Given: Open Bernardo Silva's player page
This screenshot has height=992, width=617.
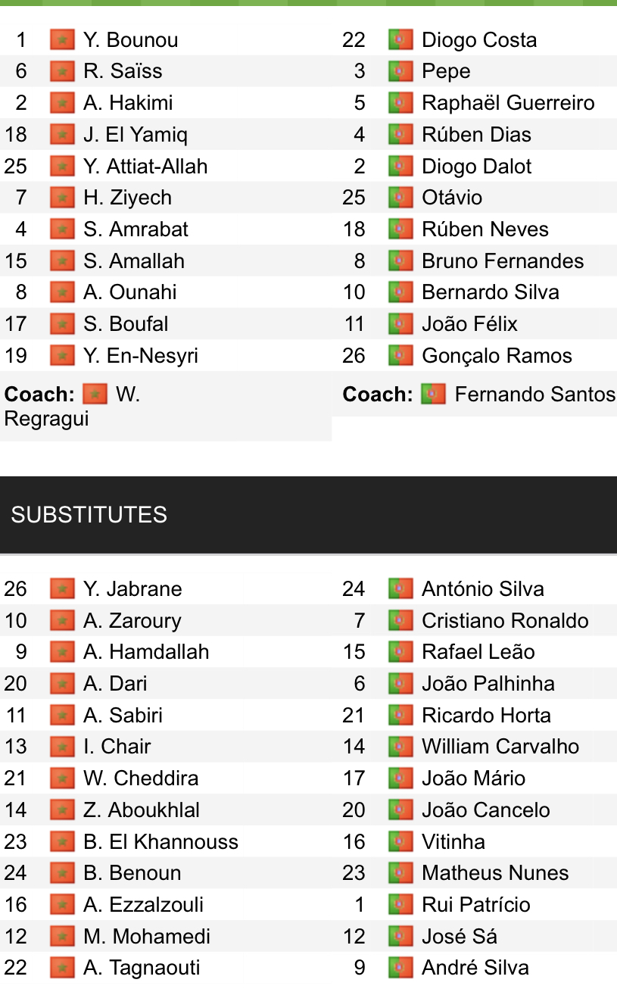Looking at the screenshot, I should 490,292.
